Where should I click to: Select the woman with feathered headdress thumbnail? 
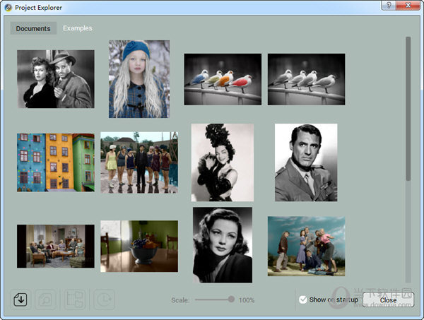tap(223, 162)
